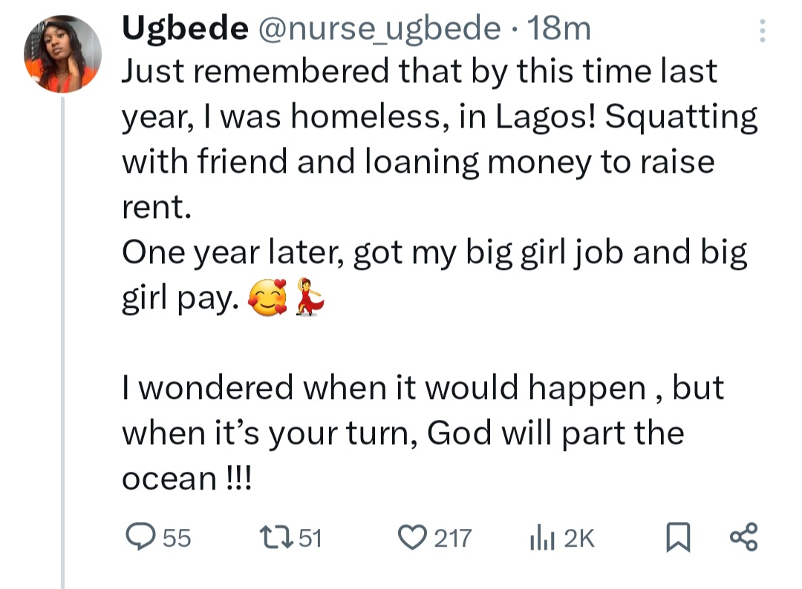Click the display name Ugbede
The image size is (802, 589).
click(184, 29)
